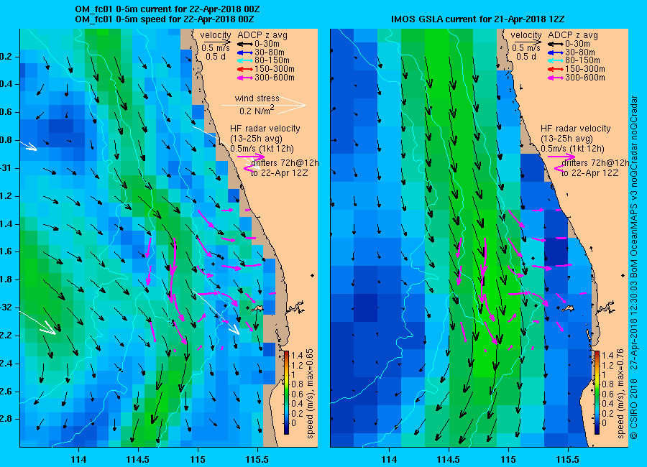Click longitude label 115 under left map

198,460
